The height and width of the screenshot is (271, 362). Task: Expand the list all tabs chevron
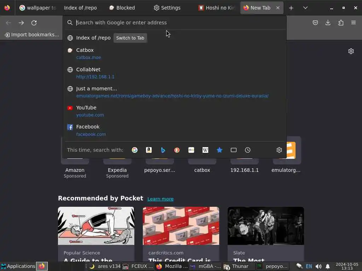(x=305, y=8)
